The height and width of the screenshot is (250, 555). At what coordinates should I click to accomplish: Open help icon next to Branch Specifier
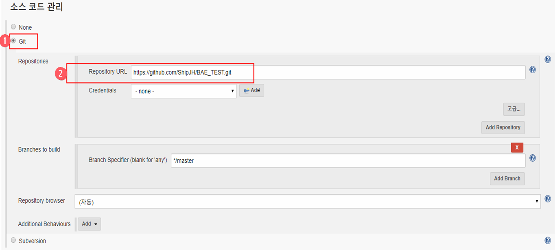tap(533, 158)
